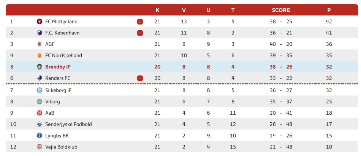Open the Sønderjyske Fodbold team link
361x156 pixels.
click(x=69, y=124)
